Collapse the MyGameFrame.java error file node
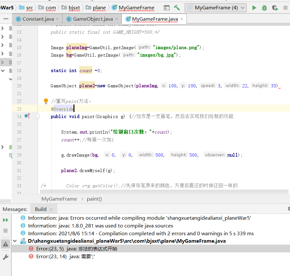Viewport: 290px width, 276px height. click(15, 241)
